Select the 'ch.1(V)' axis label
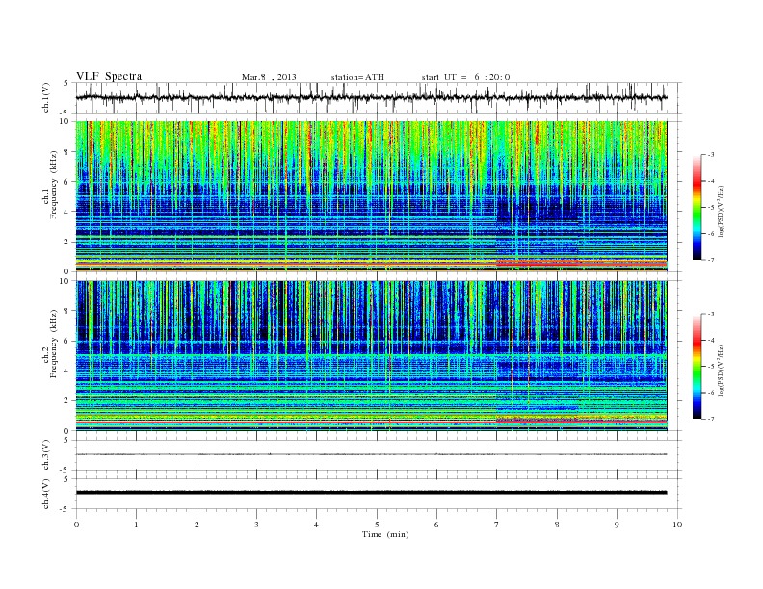Viewport: 763px width, 589px height. [x=46, y=98]
